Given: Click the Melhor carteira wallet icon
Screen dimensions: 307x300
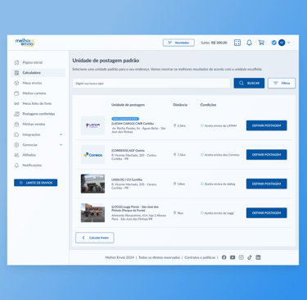Looking at the screenshot, I should tap(16, 93).
